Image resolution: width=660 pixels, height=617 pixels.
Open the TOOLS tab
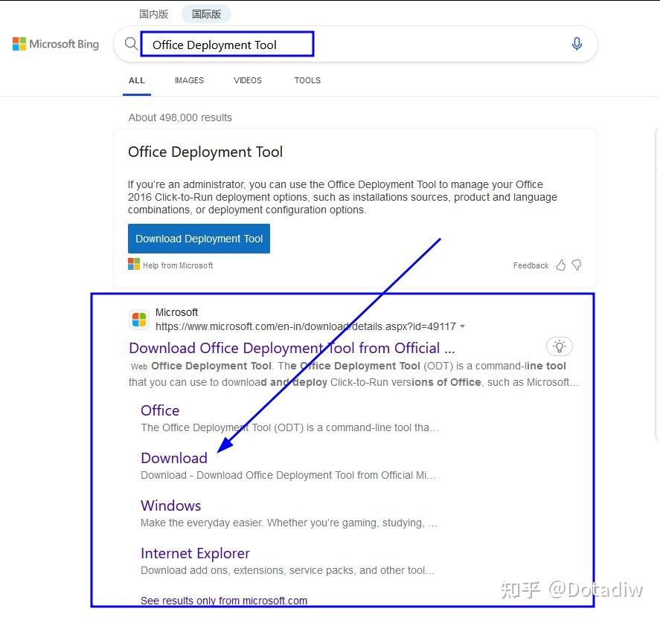coord(307,80)
